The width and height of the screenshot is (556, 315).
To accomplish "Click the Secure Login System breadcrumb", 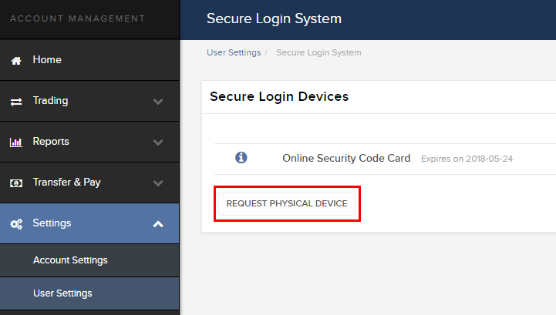I will [318, 52].
